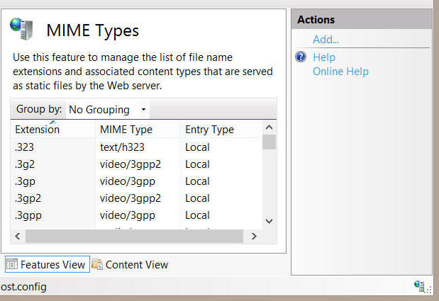Click the MIME Types globe server icon
The image size is (439, 301).
tap(21, 29)
